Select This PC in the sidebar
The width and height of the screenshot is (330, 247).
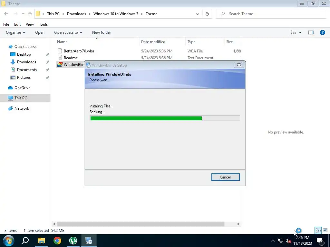tap(21, 98)
